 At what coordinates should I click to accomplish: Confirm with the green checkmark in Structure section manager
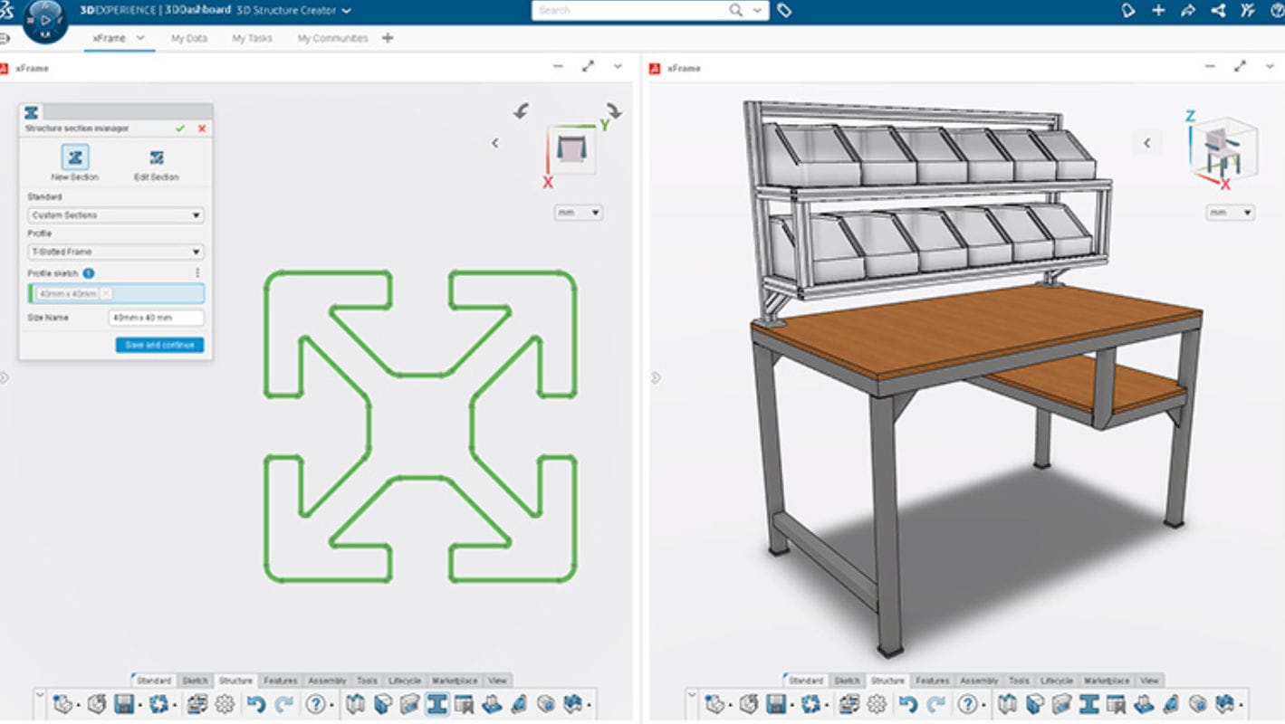pyautogui.click(x=178, y=129)
